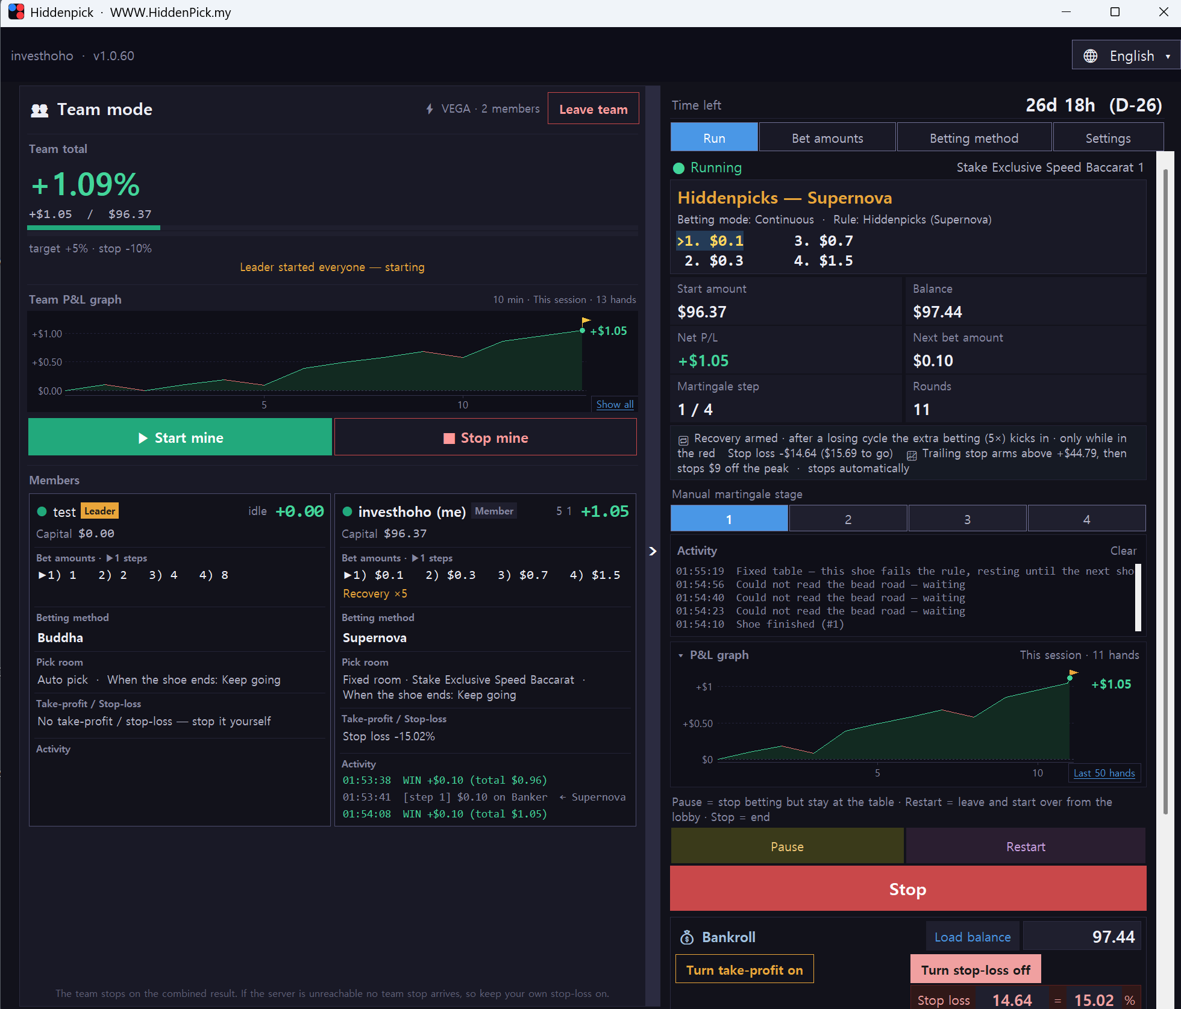Maximize the Hiddenpick window
The height and width of the screenshot is (1009, 1181).
coord(1115,12)
